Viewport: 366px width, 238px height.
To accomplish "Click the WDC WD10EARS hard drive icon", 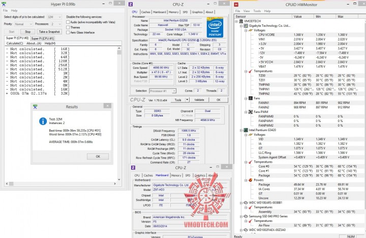I will coord(246,203).
